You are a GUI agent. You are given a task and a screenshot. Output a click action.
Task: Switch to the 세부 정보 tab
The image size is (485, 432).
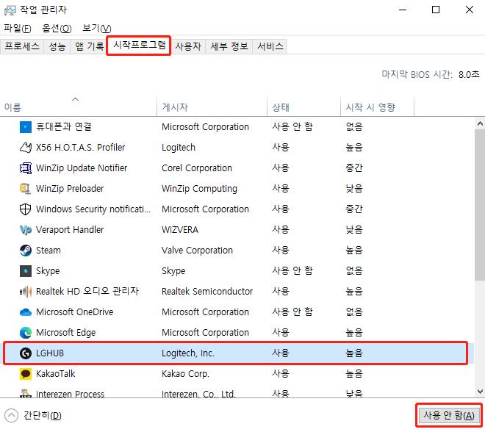[x=229, y=46]
